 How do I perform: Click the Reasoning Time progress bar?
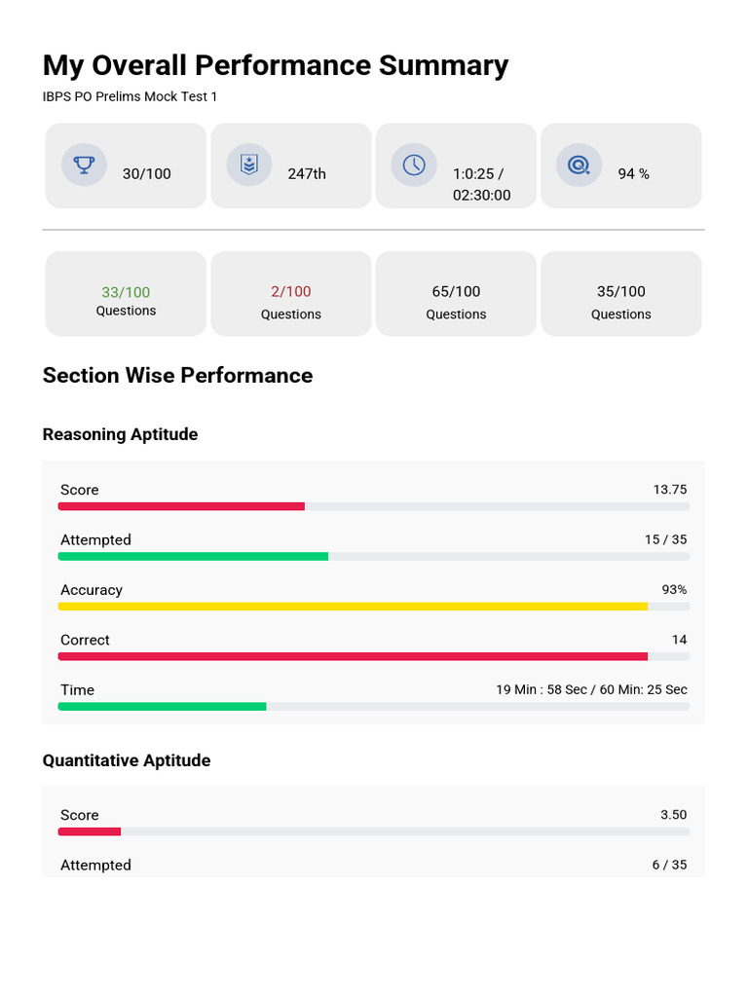point(374,707)
